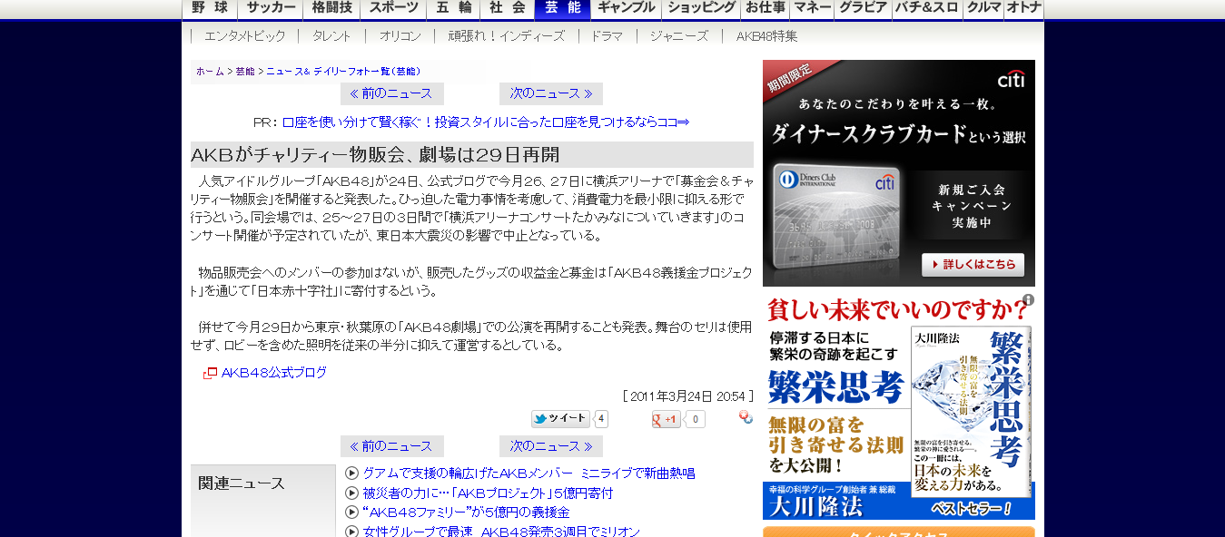
Task: Open 女性グループで最速 AKB48 news link
Action: (501, 532)
